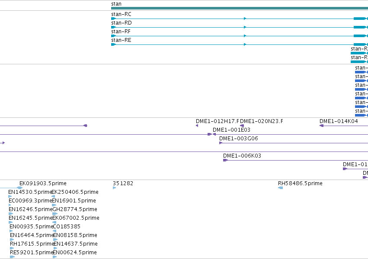Viewport: 368px width, 259px height.
Task: Click stan-RD first exon arrow glyph
Action: click(x=114, y=27)
